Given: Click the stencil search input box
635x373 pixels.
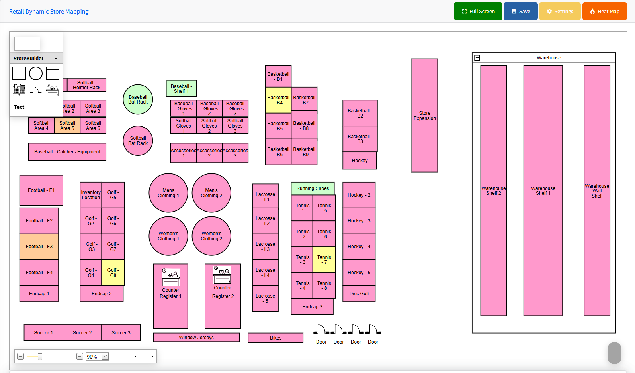Looking at the screenshot, I should [x=27, y=43].
